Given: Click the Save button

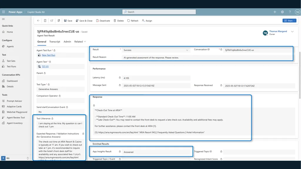Looking at the screenshot, I should pos(68,21).
